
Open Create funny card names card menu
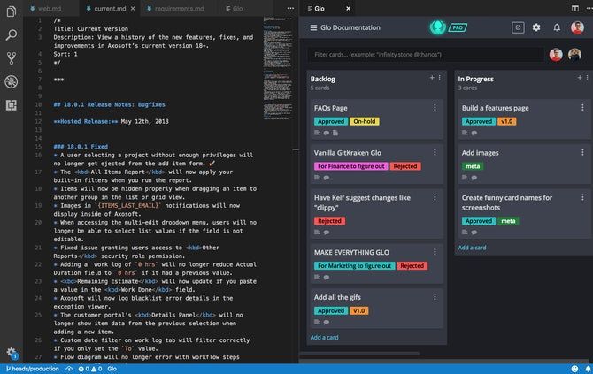pyautogui.click(x=582, y=197)
